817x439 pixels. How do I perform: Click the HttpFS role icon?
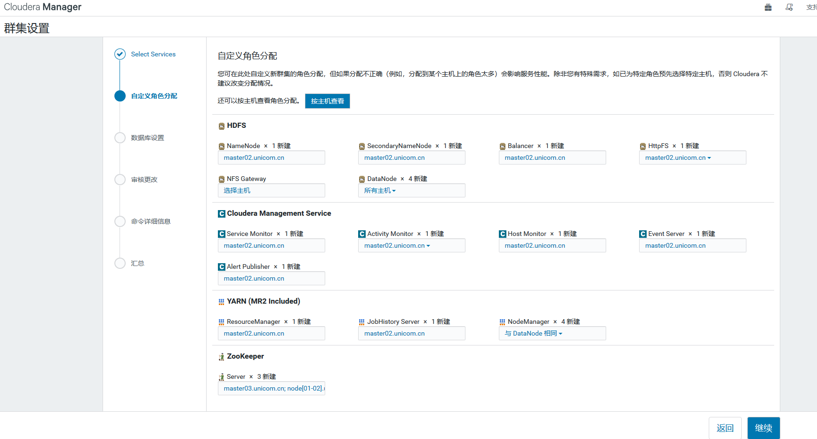(642, 146)
